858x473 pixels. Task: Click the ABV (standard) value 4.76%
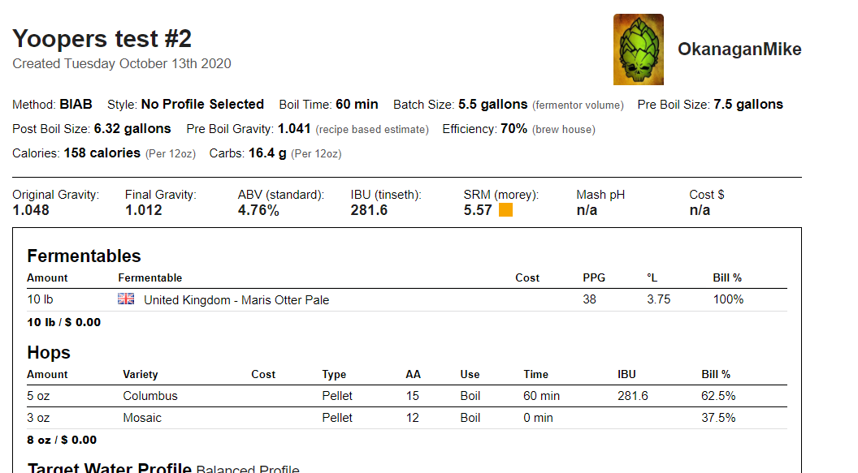[258, 210]
